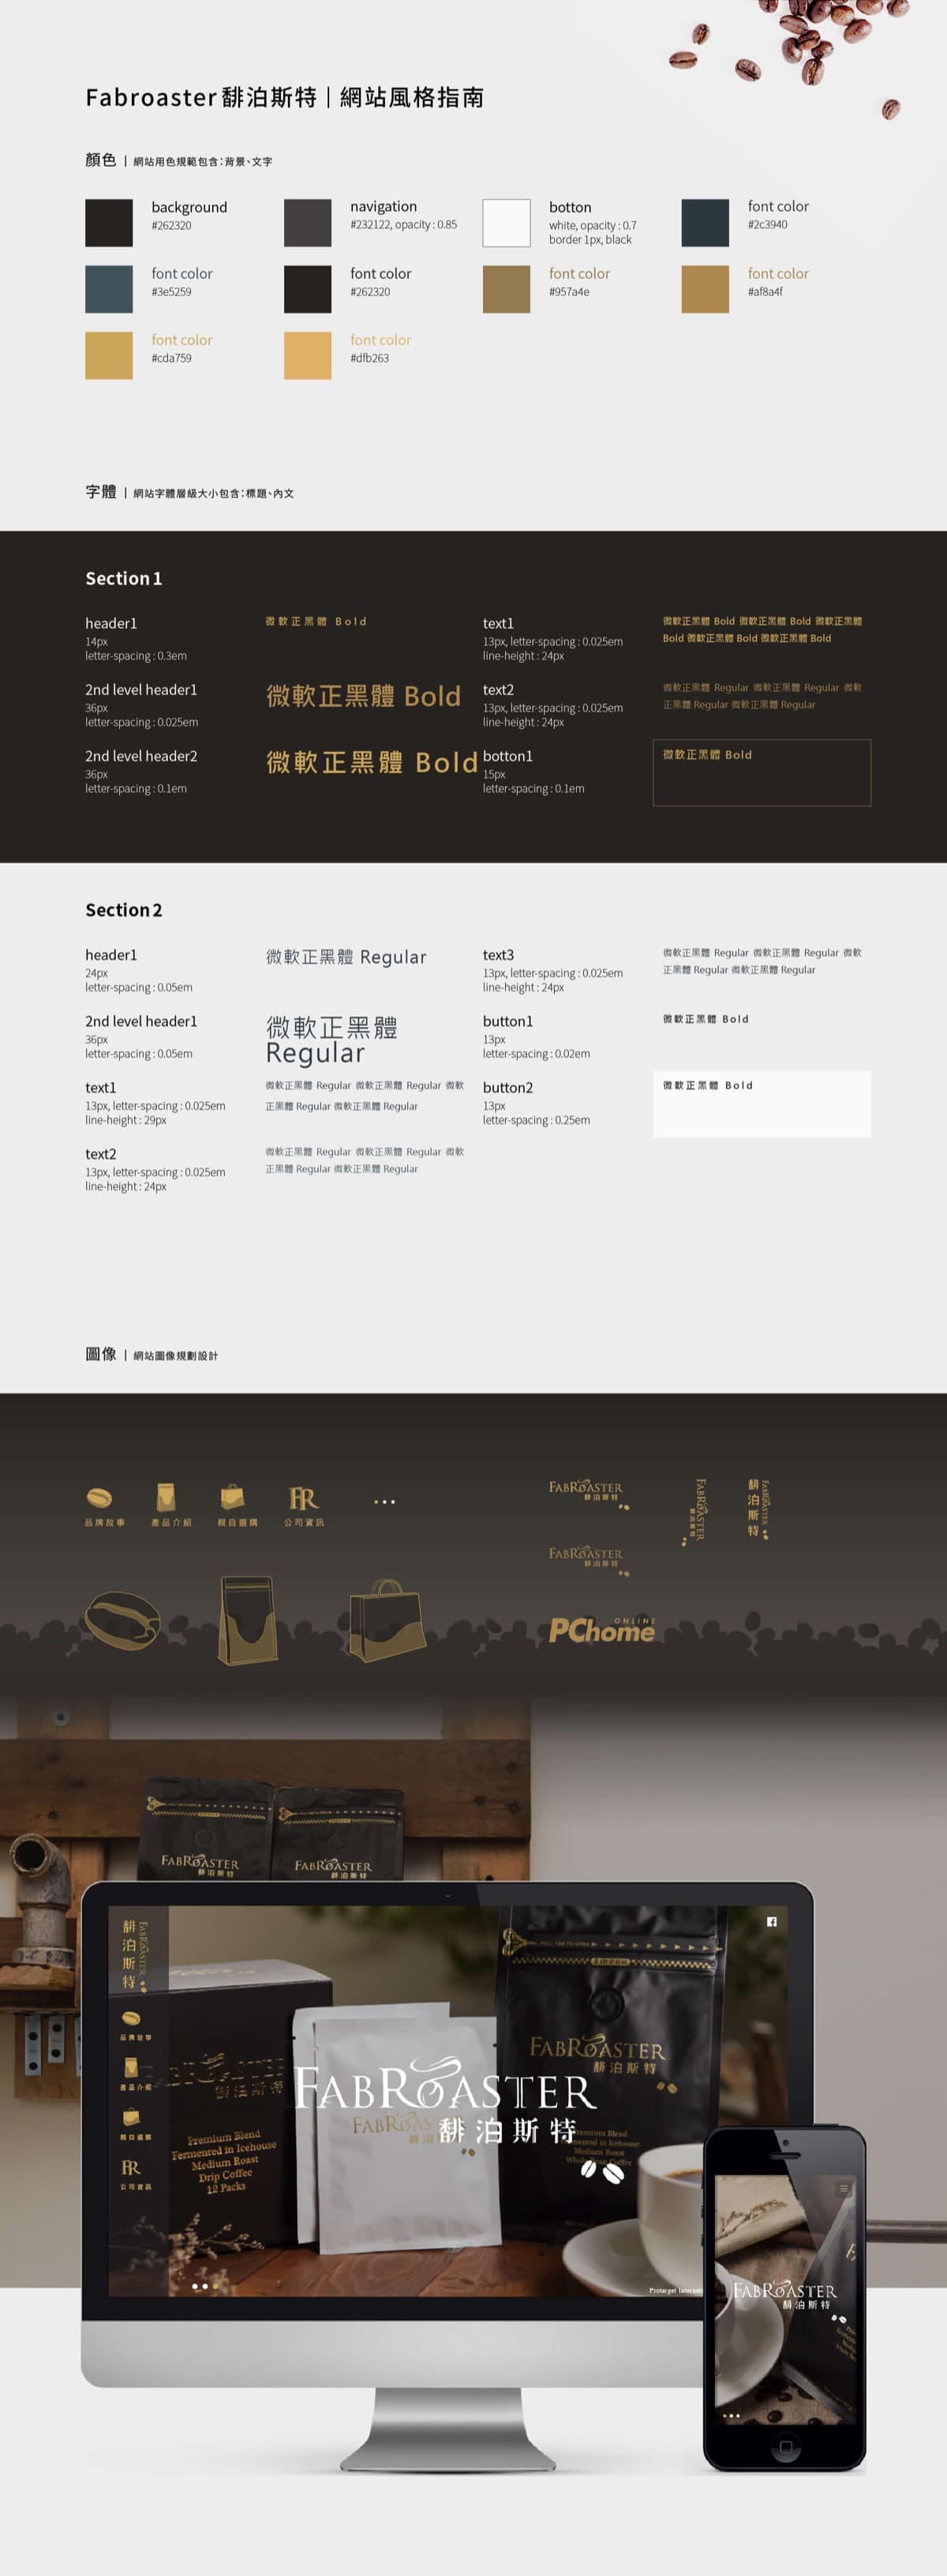Click the Section 2 heading
947x2576 pixels.
pos(124,910)
